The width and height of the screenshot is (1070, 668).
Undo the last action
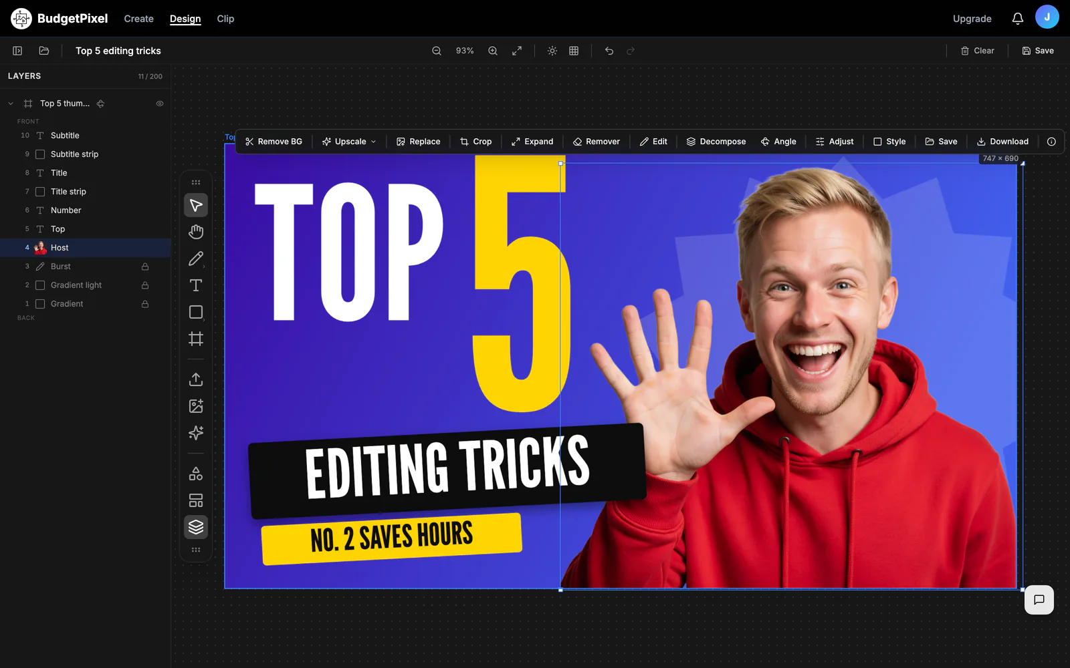[x=609, y=51]
